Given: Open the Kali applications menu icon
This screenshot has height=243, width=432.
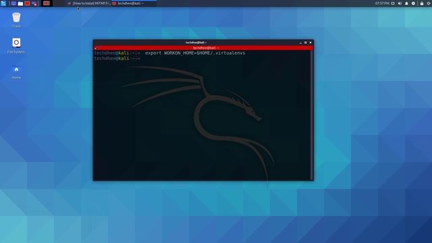Looking at the screenshot, I should (3, 3).
